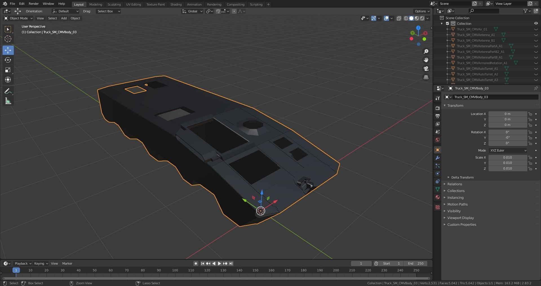Select the Annotate tool
Viewport: 541px width, 286px height.
[8, 91]
